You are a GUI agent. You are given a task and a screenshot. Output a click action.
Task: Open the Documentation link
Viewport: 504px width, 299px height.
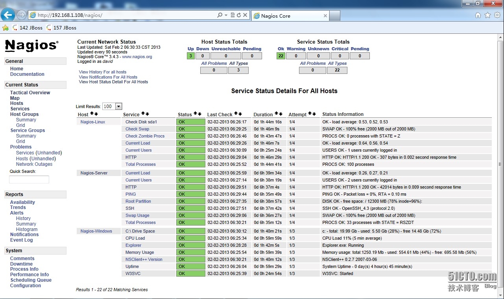(27, 74)
